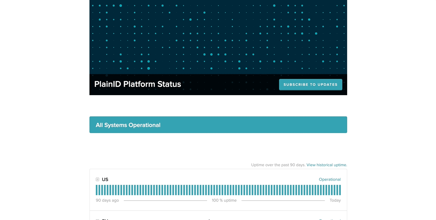Click the last US uptime bar, for today
The image size is (436, 220).
(340, 190)
